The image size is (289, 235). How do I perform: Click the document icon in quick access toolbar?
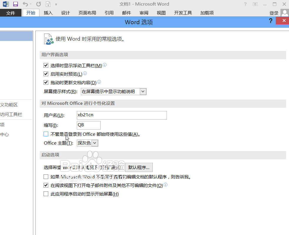[x=48, y=4]
